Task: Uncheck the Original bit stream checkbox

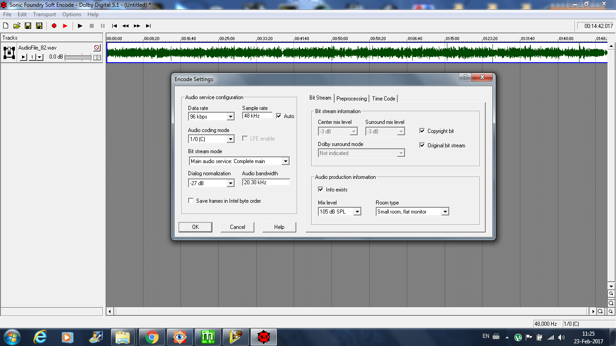Action: tap(422, 146)
